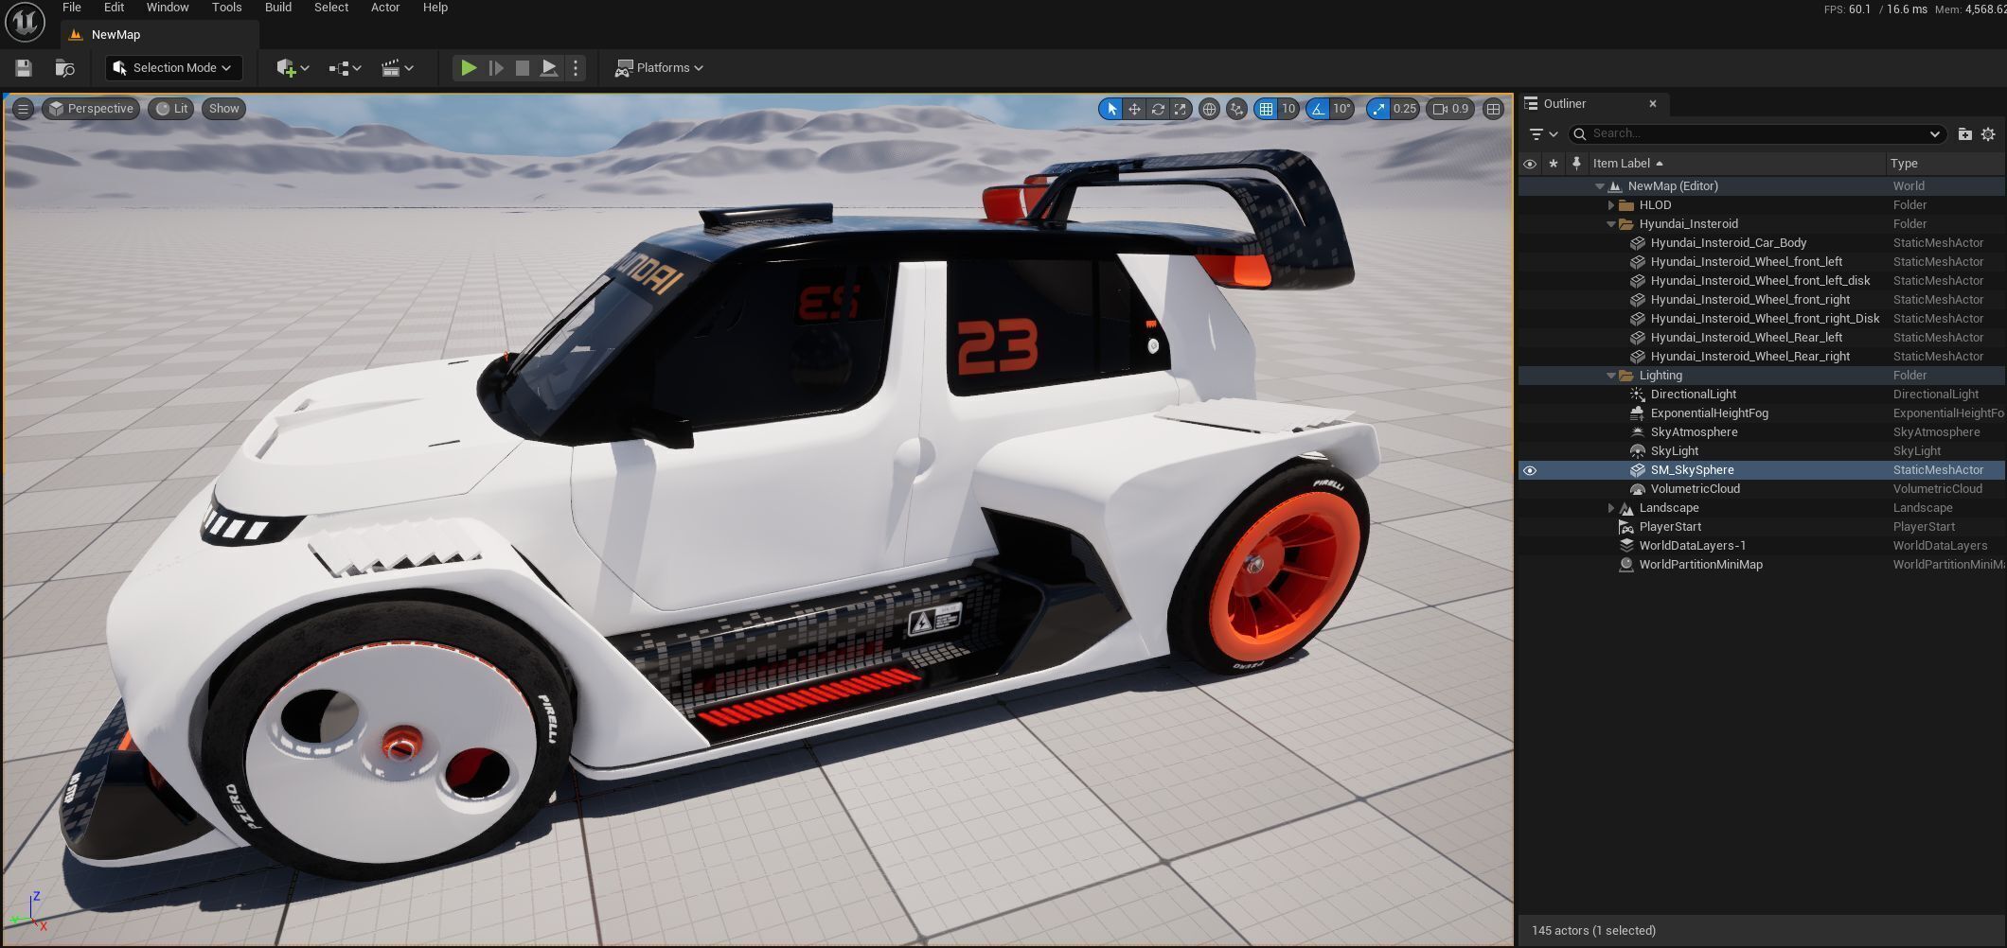
Task: Open the Outliner filter dropdown
Action: point(1543,134)
